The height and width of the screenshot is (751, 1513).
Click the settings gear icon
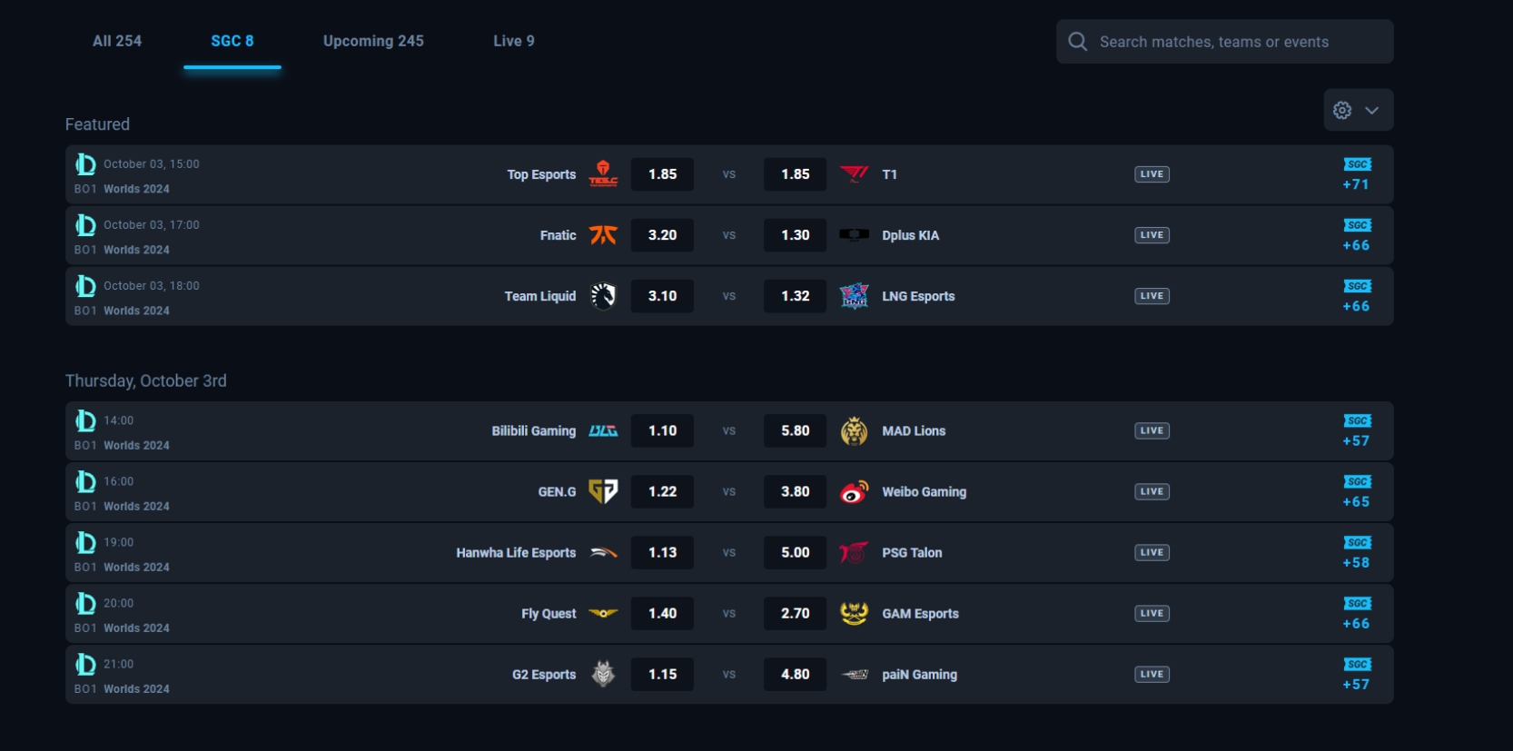(x=1342, y=110)
